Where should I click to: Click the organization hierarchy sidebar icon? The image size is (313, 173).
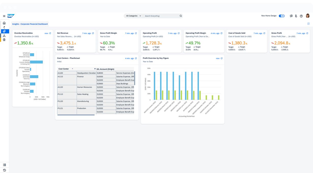click(4, 36)
